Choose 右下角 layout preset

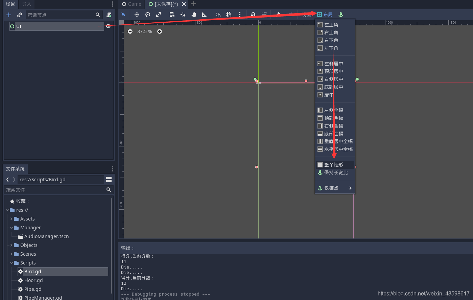pyautogui.click(x=335, y=40)
